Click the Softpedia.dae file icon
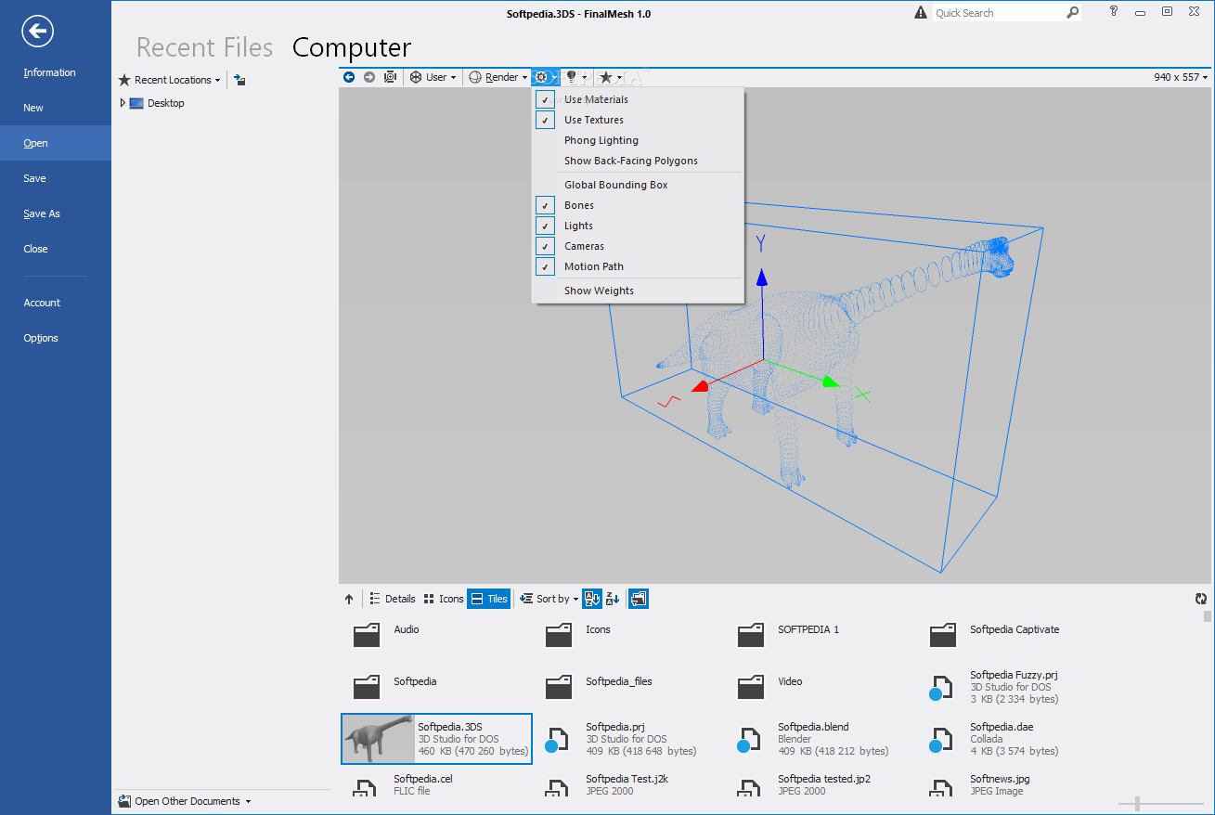The height and width of the screenshot is (815, 1215). tap(942, 739)
